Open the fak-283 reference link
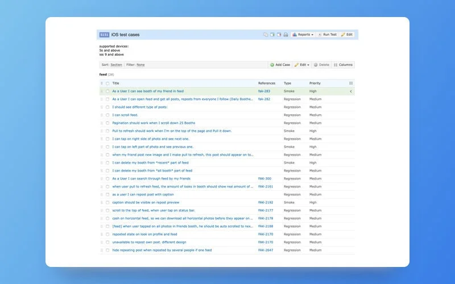 [x=264, y=91]
